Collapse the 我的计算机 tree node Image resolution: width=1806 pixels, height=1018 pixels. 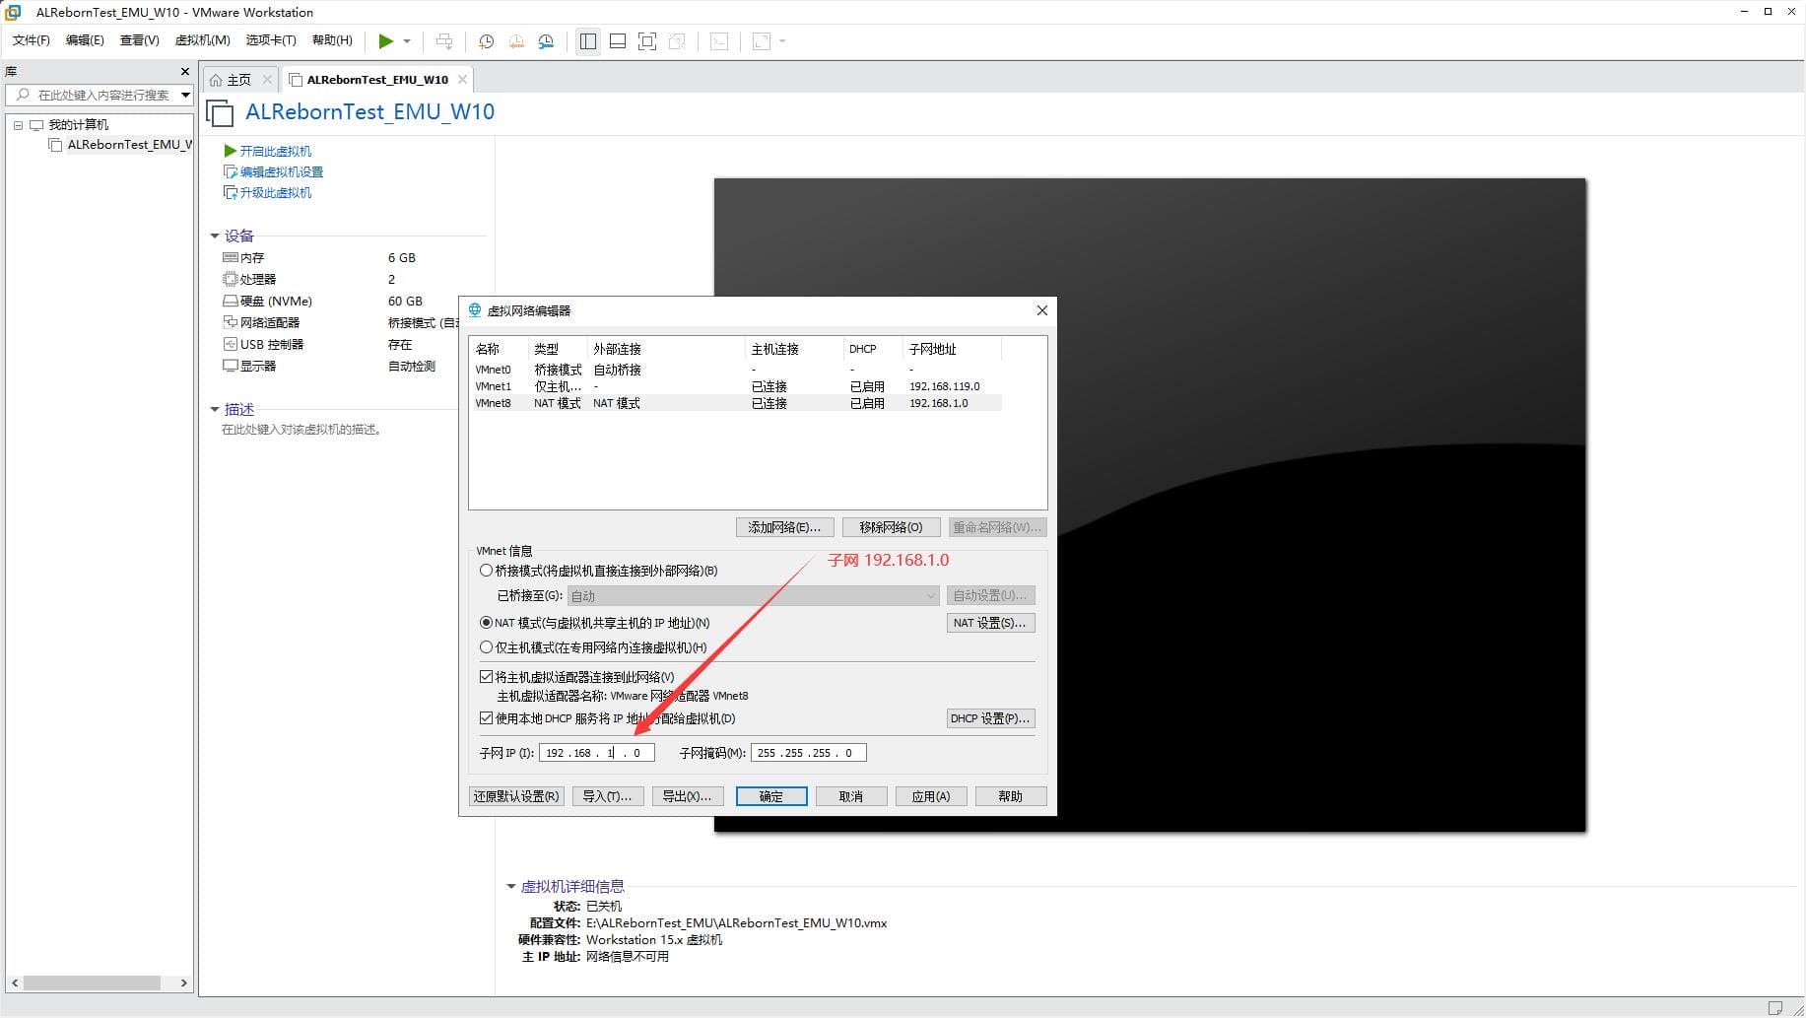[18, 125]
